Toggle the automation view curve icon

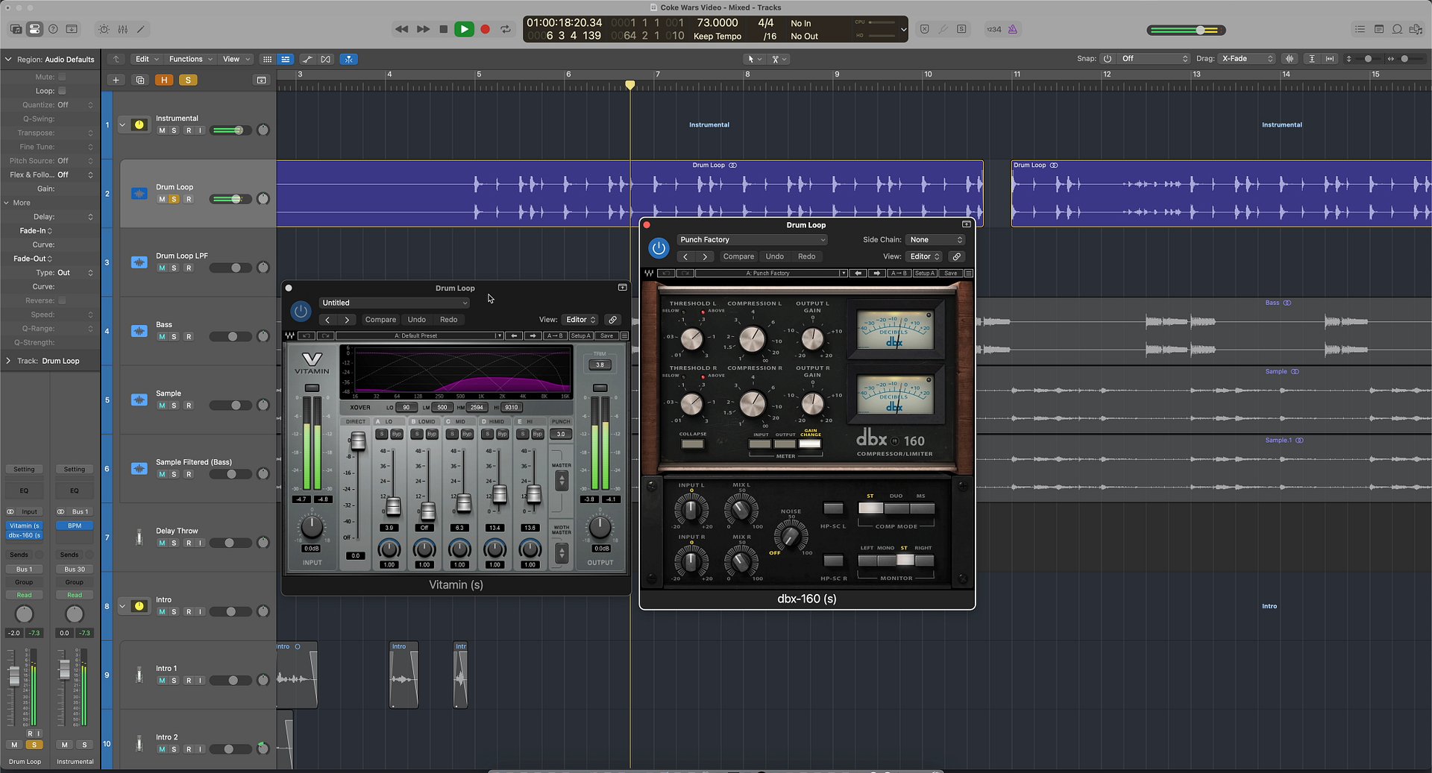pyautogui.click(x=307, y=59)
